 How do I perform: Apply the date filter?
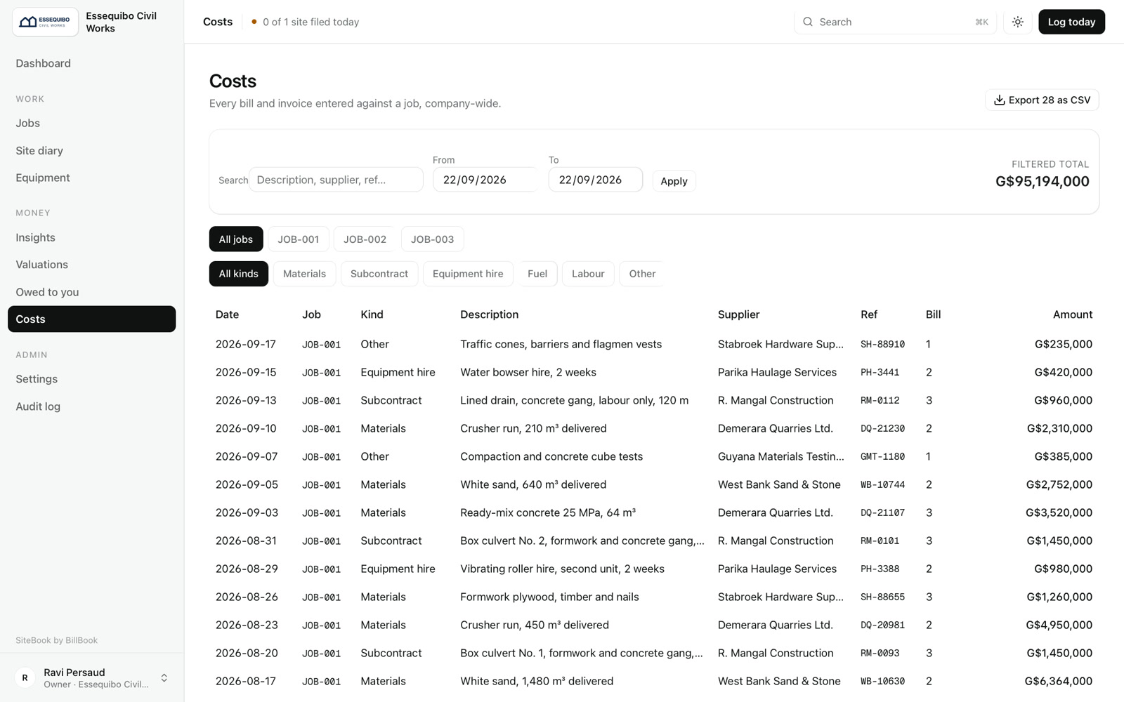coord(674,180)
